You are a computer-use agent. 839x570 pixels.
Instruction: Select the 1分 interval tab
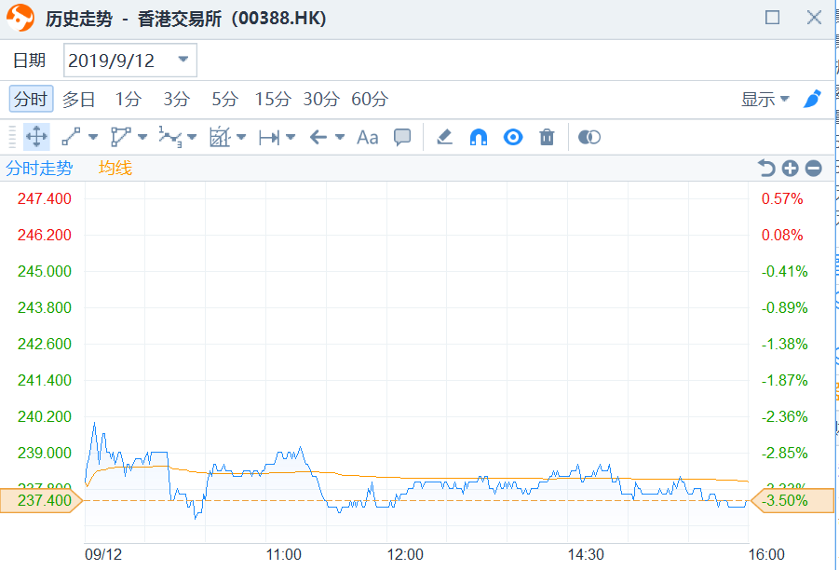point(129,99)
